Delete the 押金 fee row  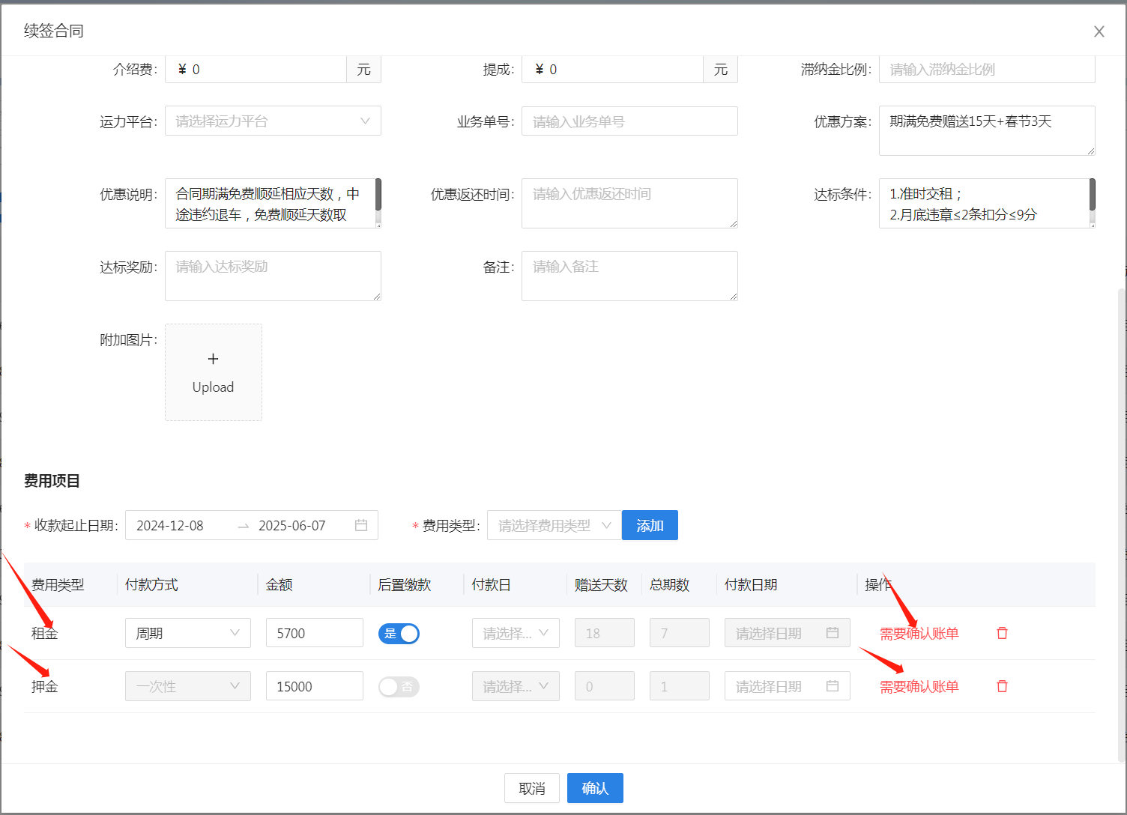click(x=1002, y=686)
